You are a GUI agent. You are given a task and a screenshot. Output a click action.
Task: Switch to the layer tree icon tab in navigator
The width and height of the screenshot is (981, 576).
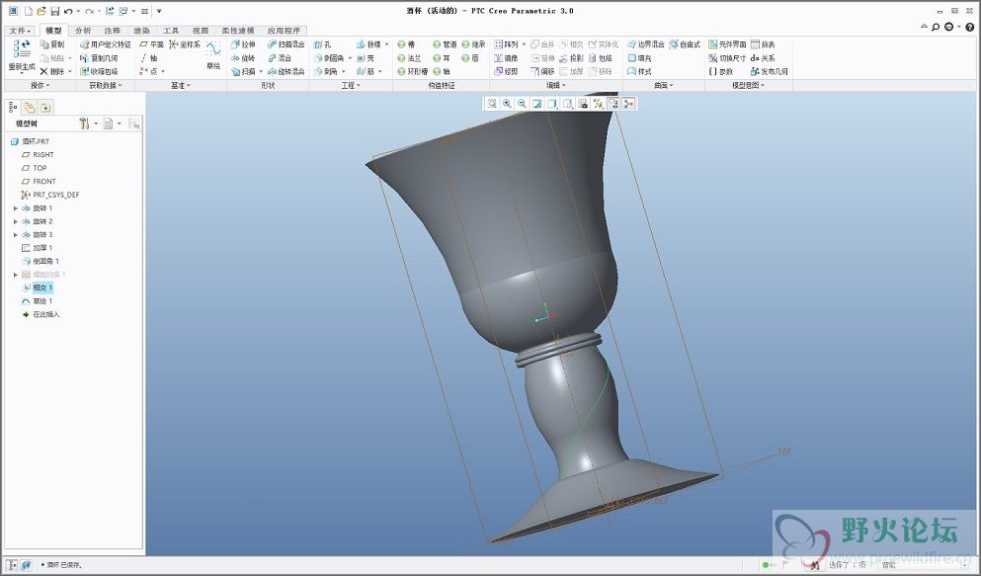click(30, 107)
